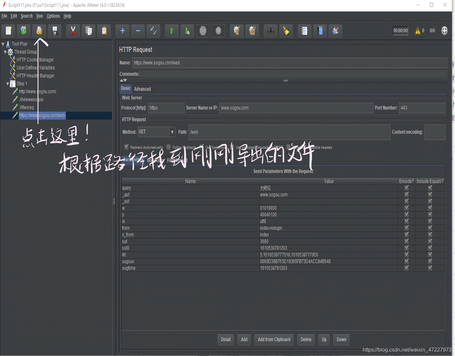Click the Open file folder icon
This screenshot has width=455, height=356.
(39, 31)
